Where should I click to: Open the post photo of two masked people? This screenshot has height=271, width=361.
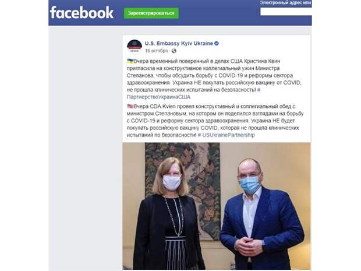point(217,206)
